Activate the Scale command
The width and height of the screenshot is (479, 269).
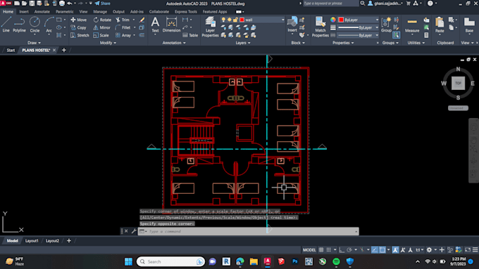tap(101, 35)
